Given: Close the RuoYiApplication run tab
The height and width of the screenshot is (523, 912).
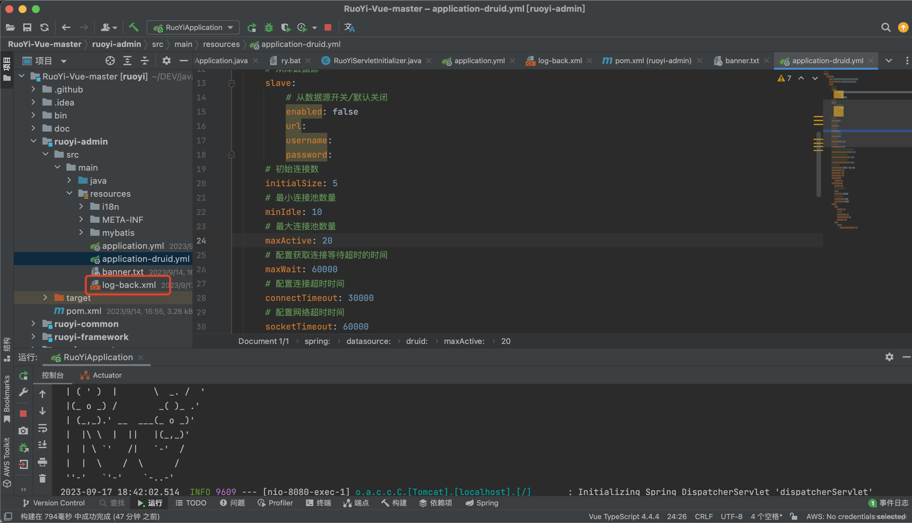Looking at the screenshot, I should (141, 357).
